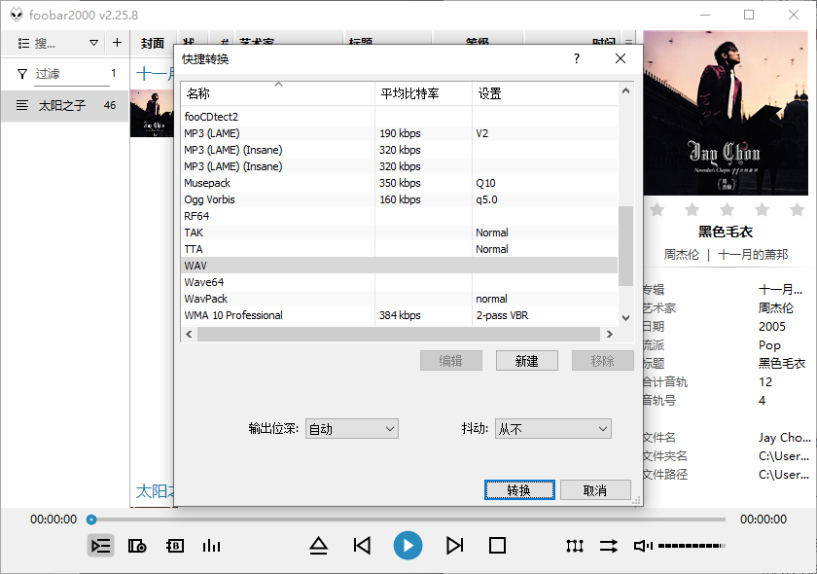Select the Musepack preset row
The height and width of the screenshot is (574, 817).
[x=399, y=183]
